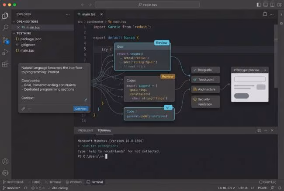Click contronter in the breadcrumb
The image size is (284, 191).
pos(95,21)
